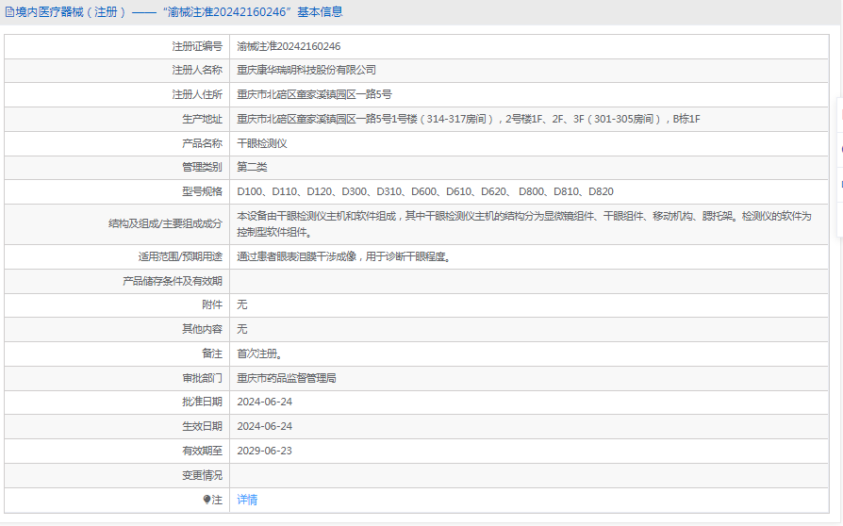This screenshot has height=526, width=843.
Task: Select the 其他内容 label
Action: pos(202,329)
